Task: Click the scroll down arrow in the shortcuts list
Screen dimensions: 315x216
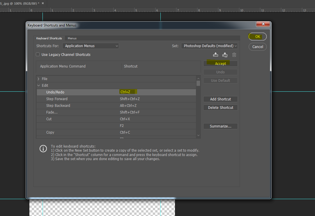Action: [x=198, y=135]
